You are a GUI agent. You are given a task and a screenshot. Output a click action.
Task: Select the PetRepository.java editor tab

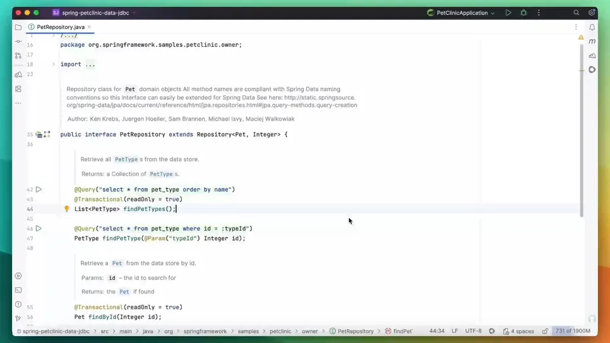coord(60,27)
